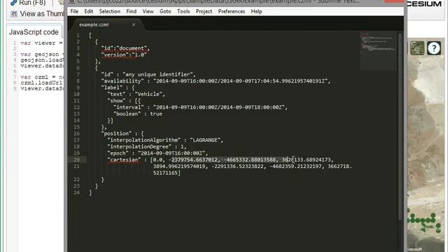Click value -2379754.6637012 on line 20

[x=193, y=160]
